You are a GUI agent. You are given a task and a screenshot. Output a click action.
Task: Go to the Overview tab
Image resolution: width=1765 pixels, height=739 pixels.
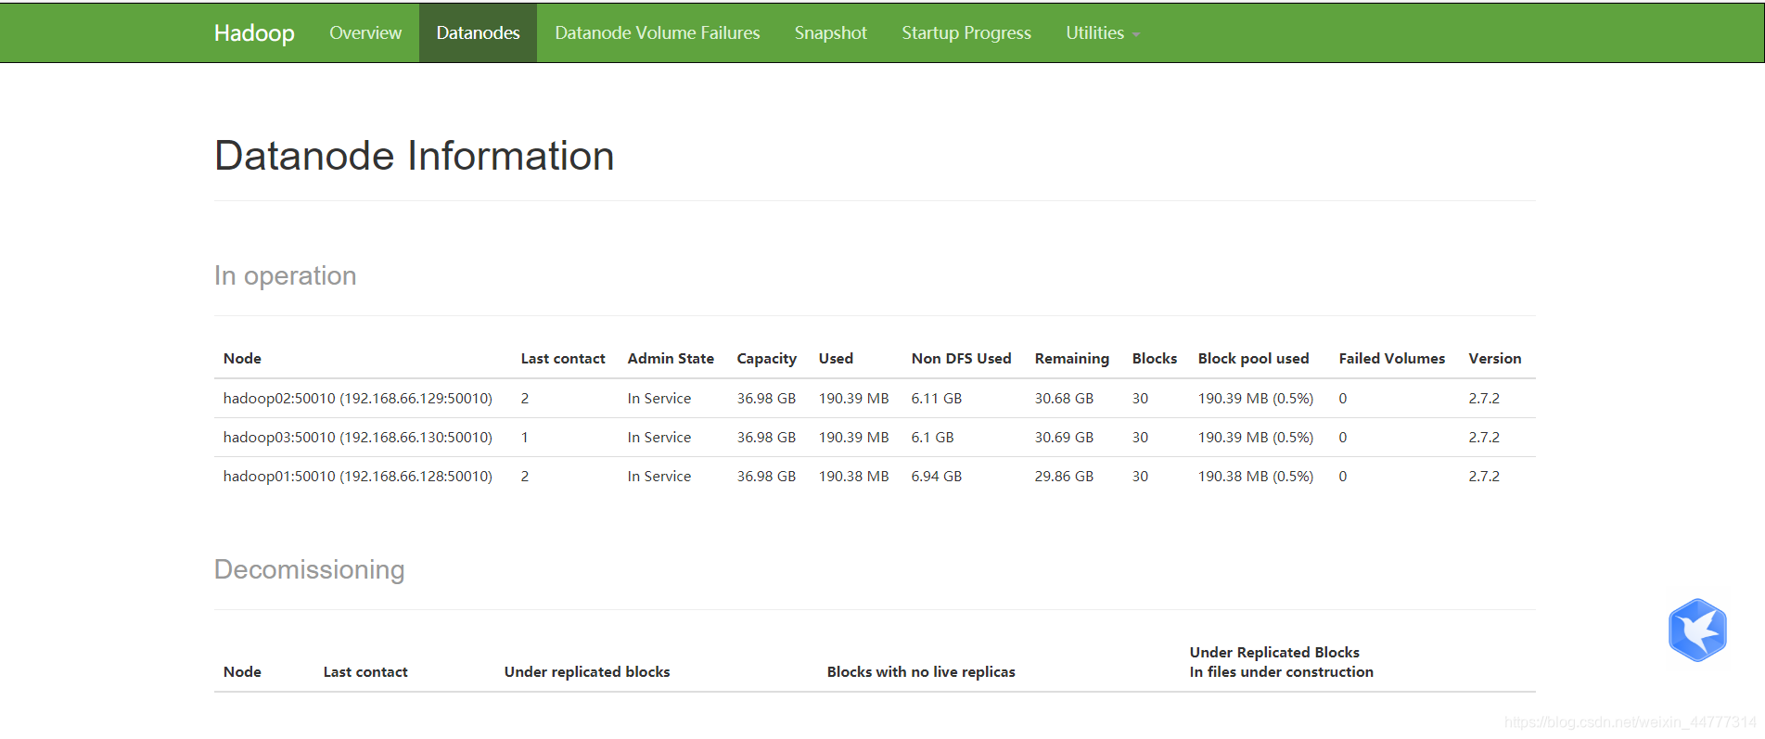(x=365, y=32)
